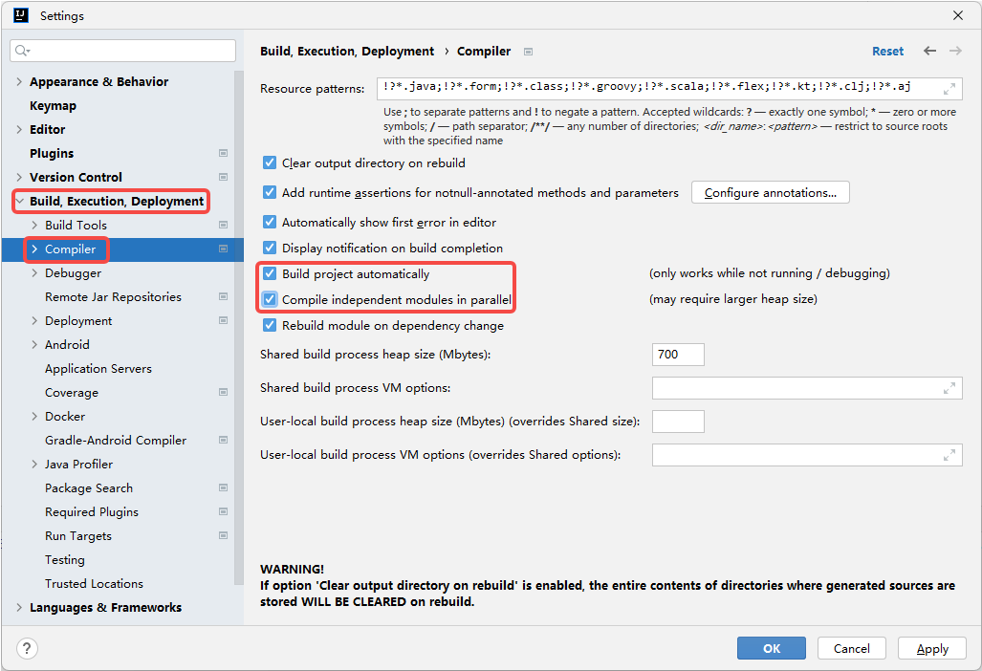
Task: Expand the Debugger node
Action: 34,273
